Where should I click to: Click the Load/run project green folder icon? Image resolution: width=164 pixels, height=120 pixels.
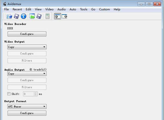32,16
